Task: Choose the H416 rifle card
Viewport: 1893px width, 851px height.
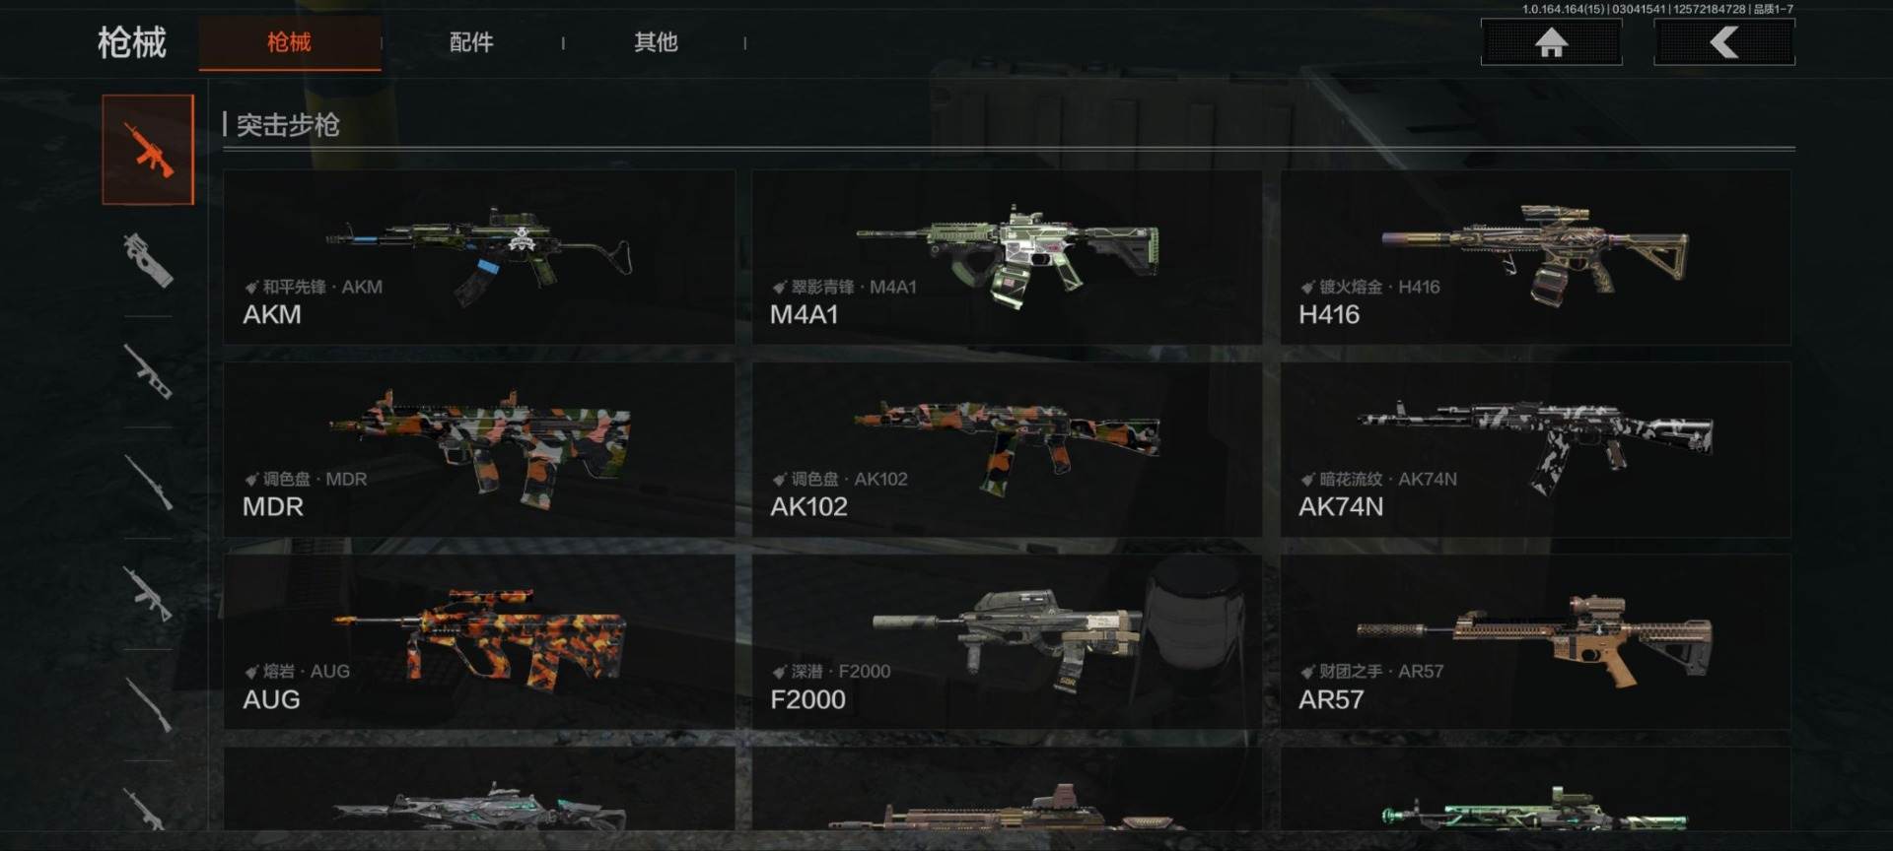Action: coord(1535,257)
